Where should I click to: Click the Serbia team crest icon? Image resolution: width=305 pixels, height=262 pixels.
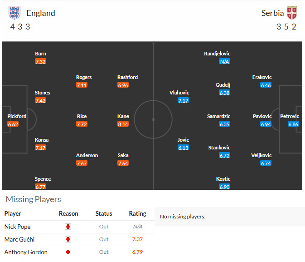tap(292, 13)
